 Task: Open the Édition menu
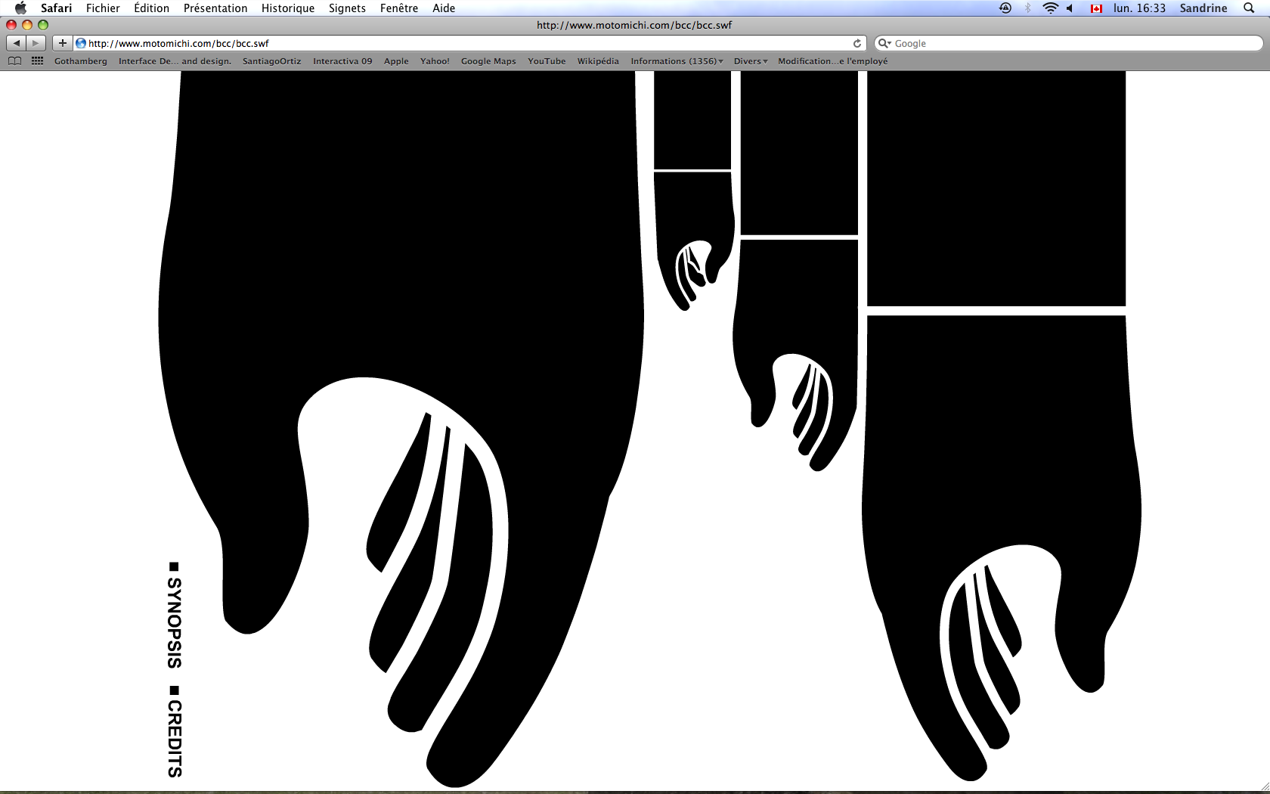click(x=151, y=8)
